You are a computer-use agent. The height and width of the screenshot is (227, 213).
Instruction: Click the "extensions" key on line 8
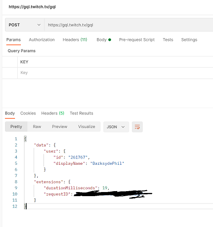click(x=48, y=182)
